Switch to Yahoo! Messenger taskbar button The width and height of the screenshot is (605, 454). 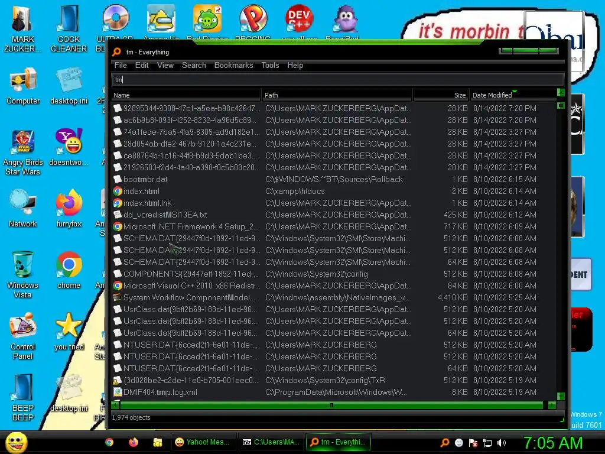coord(203,442)
